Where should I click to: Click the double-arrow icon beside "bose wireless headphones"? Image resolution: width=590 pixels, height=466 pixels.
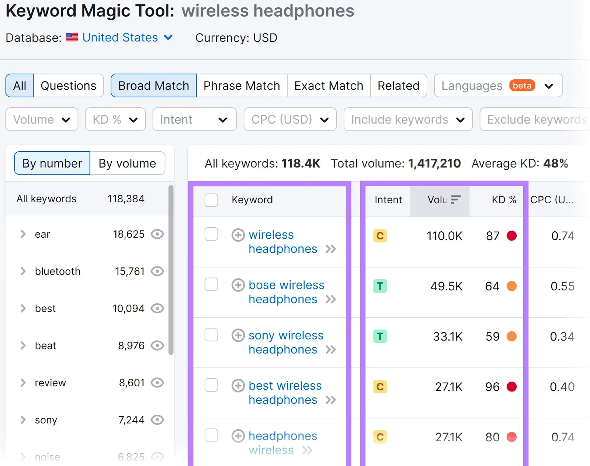pos(330,300)
